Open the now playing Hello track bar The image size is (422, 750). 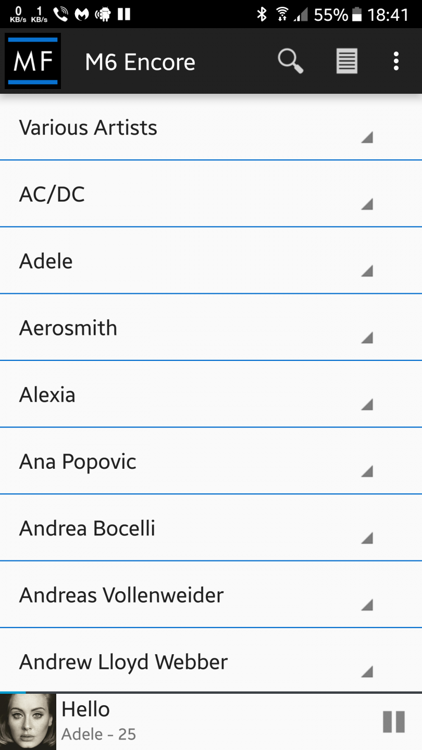click(208, 722)
